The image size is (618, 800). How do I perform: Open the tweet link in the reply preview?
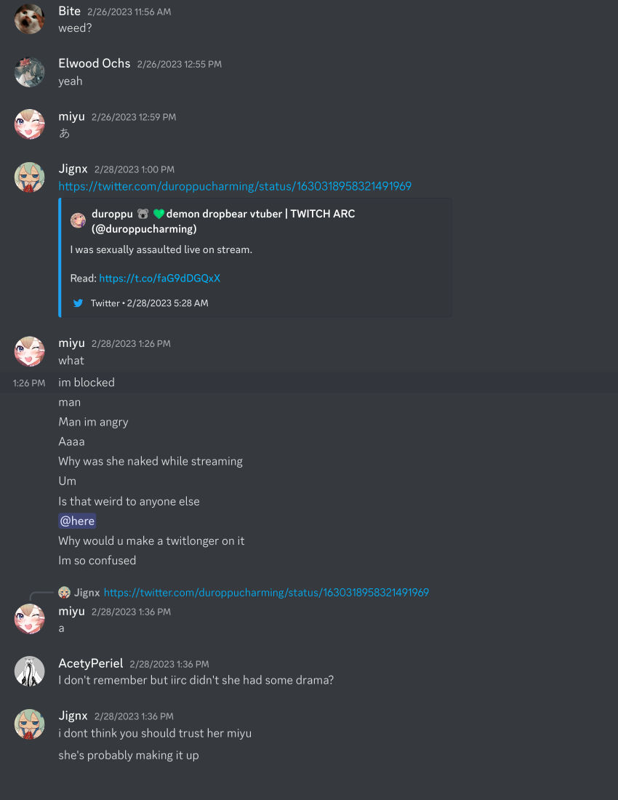pyautogui.click(x=266, y=592)
